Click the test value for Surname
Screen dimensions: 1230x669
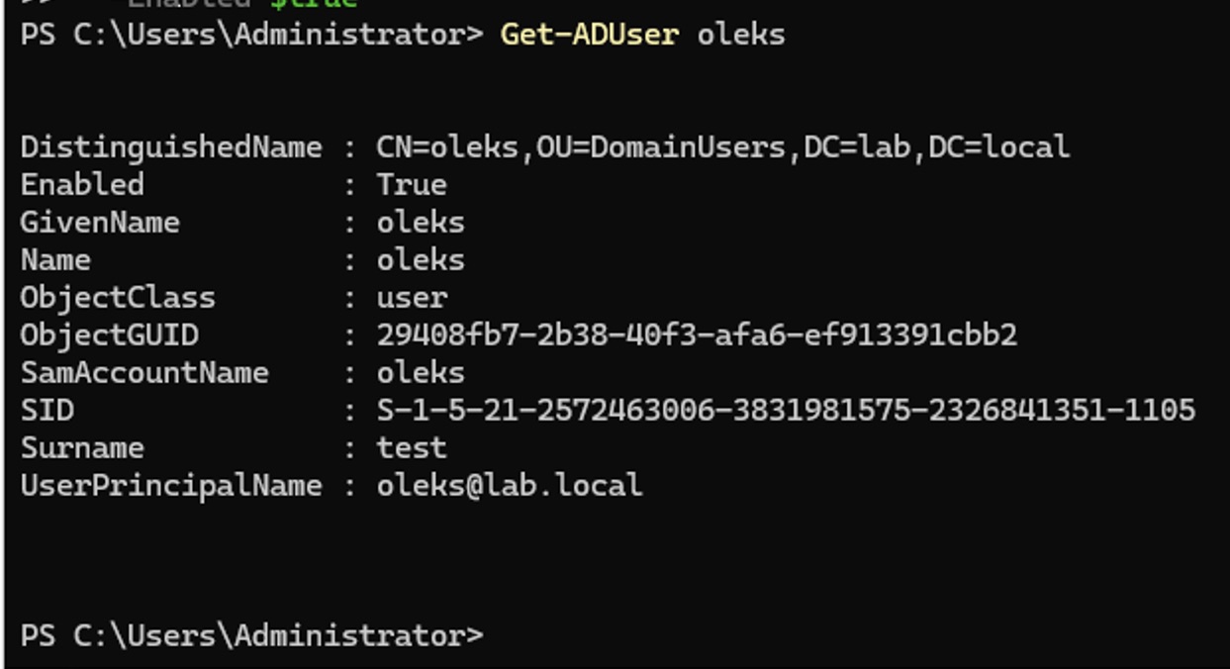(412, 448)
